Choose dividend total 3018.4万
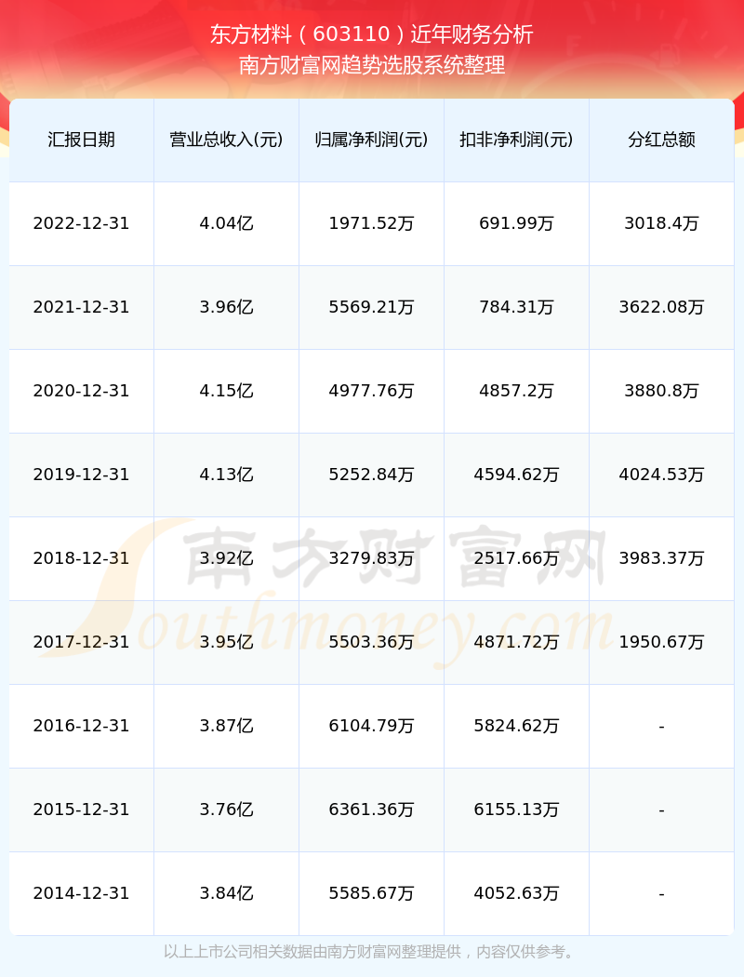Screen dimensions: 744x977 coord(662,223)
